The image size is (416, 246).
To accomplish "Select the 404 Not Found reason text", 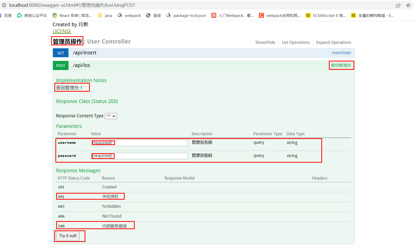I will [x=112, y=216].
